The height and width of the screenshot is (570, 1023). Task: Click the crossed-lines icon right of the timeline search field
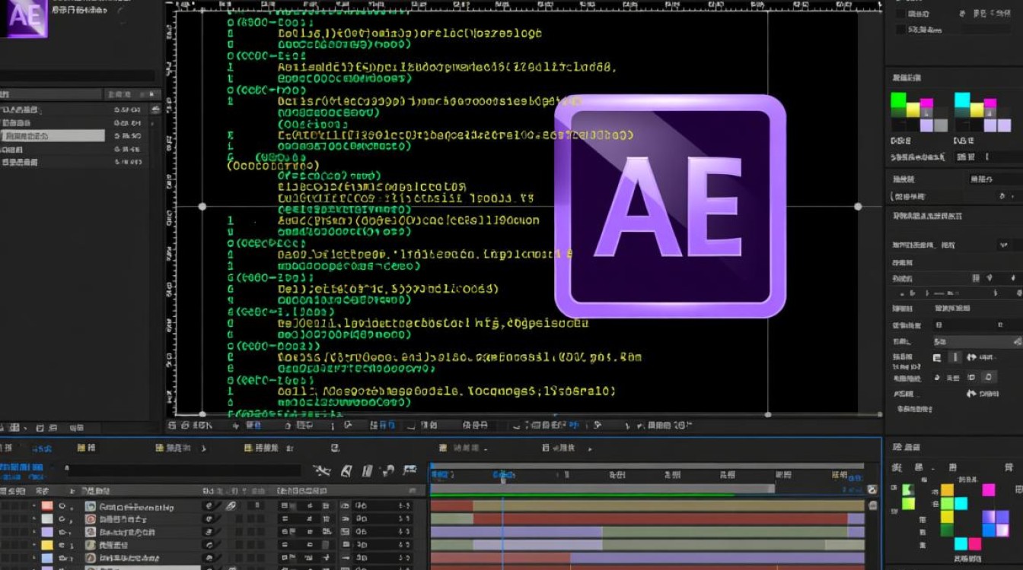321,471
